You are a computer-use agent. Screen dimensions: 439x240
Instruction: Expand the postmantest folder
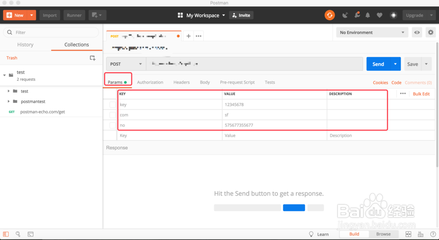pos(8,101)
